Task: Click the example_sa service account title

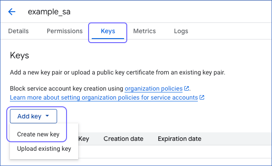Action: coord(49,12)
